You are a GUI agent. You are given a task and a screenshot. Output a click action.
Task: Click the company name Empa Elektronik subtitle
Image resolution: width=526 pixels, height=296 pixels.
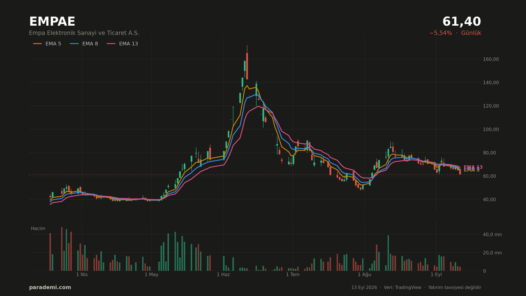point(84,33)
